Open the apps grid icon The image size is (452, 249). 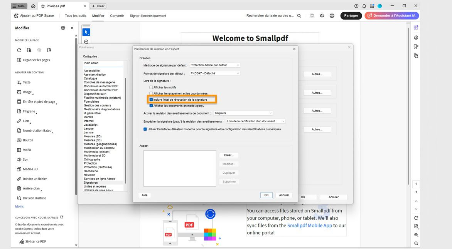point(372,6)
